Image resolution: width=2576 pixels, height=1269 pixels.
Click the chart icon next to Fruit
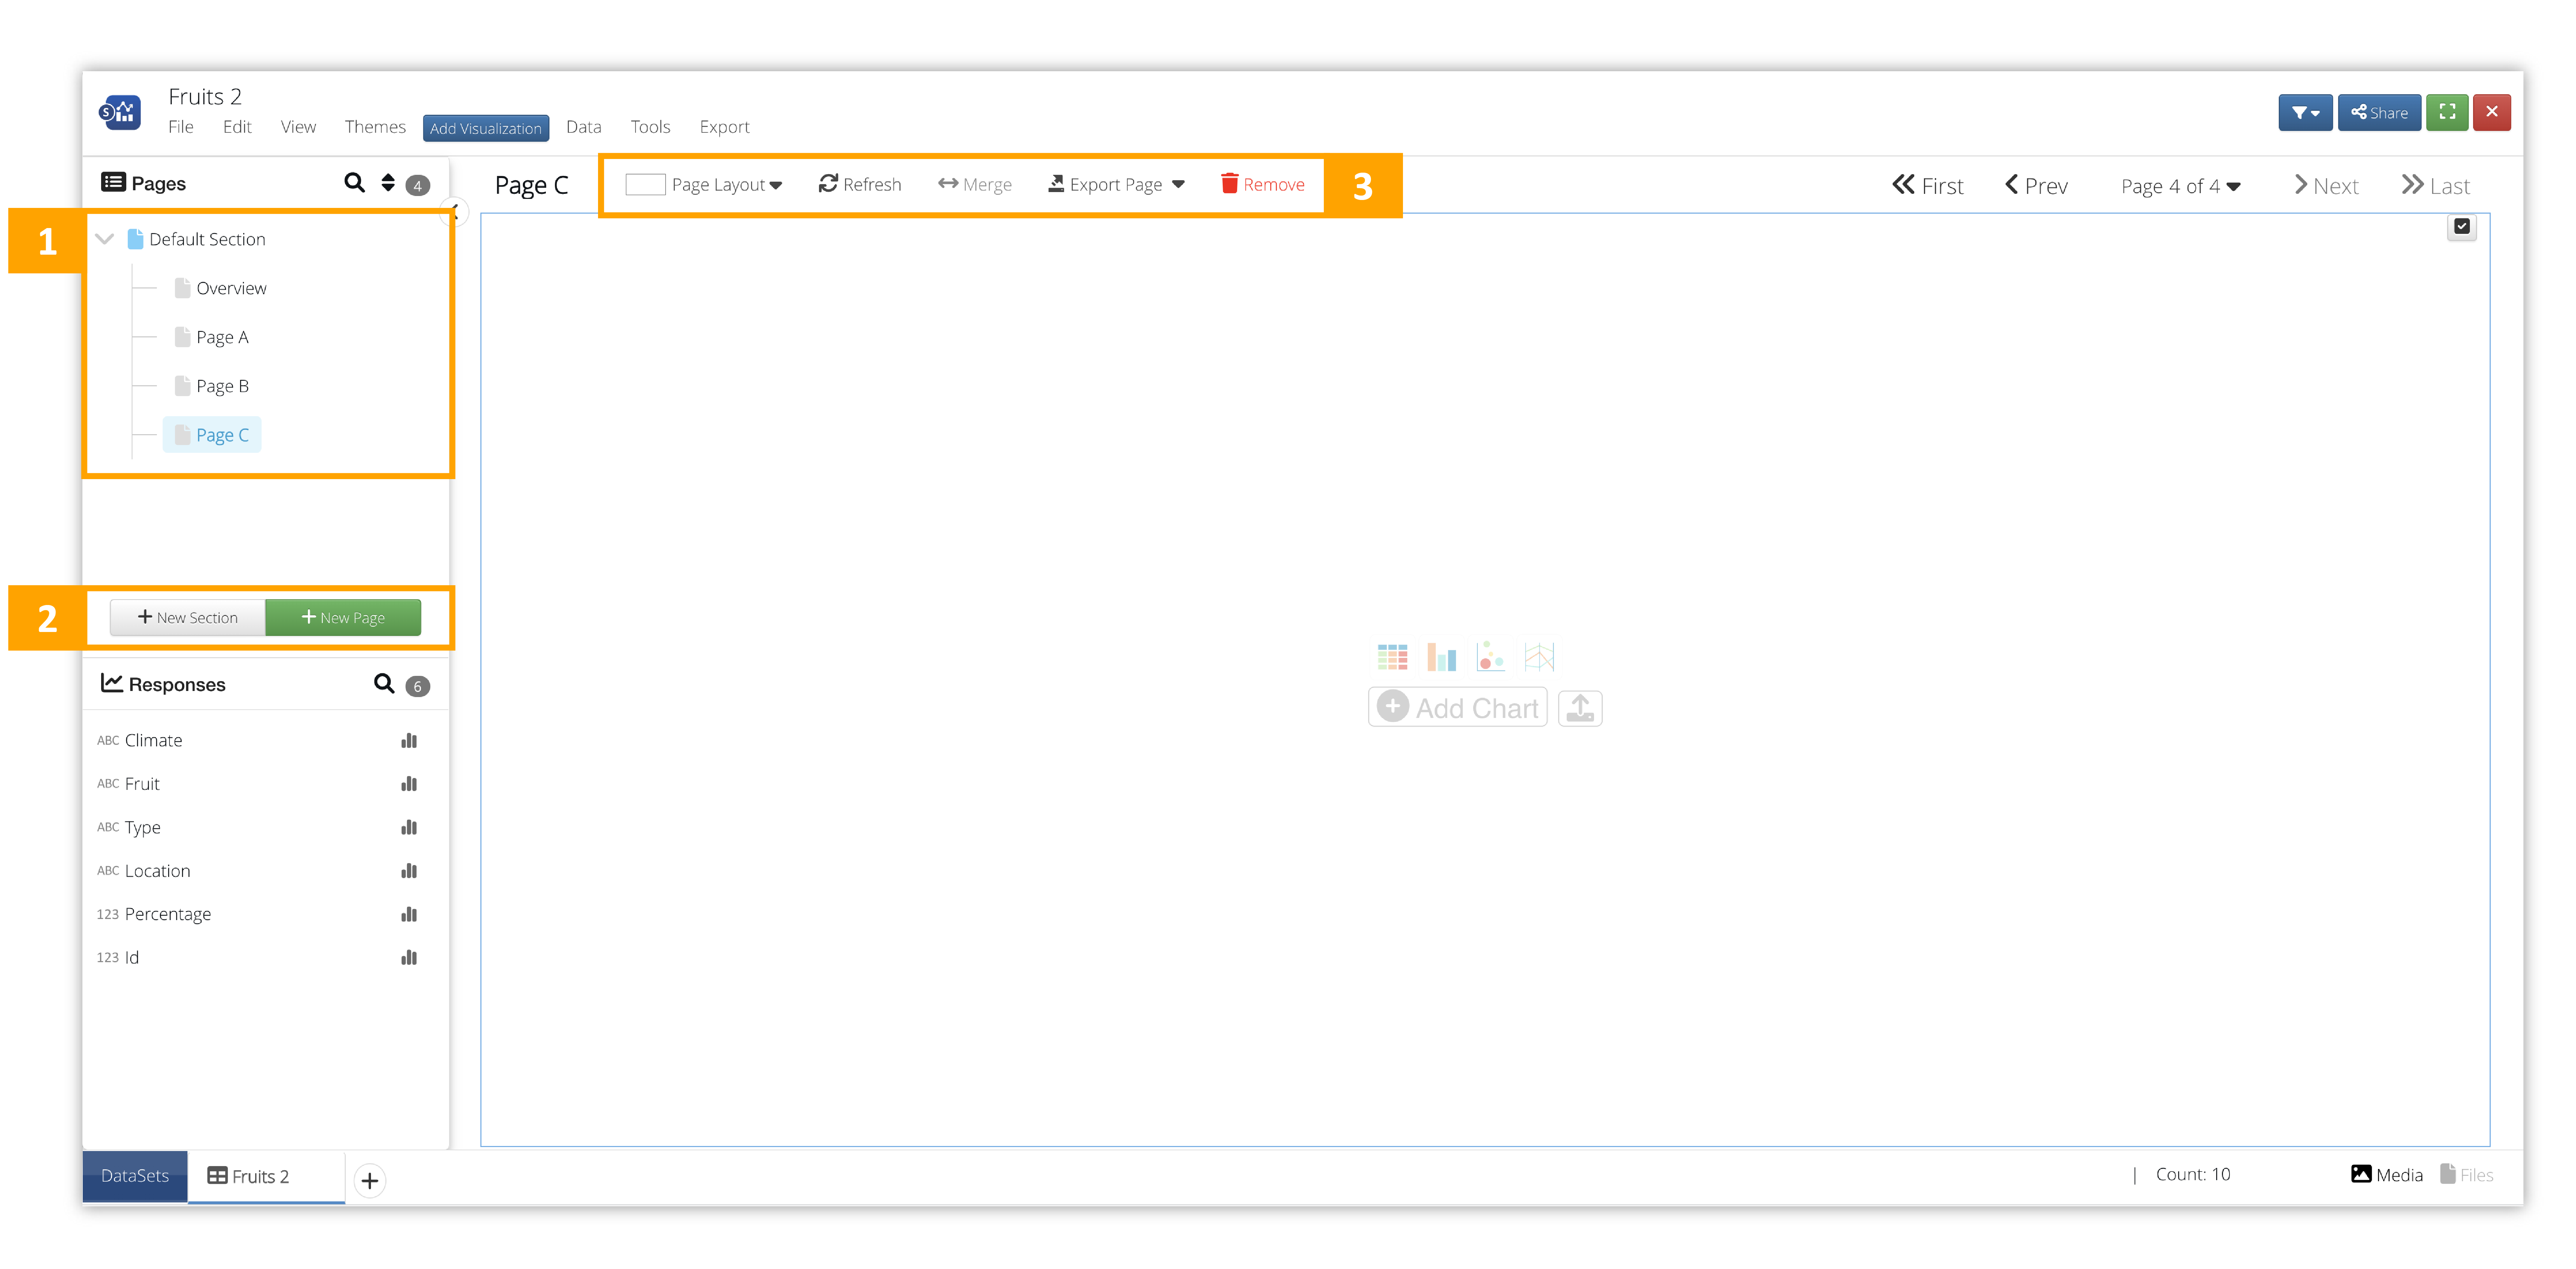[x=409, y=784]
